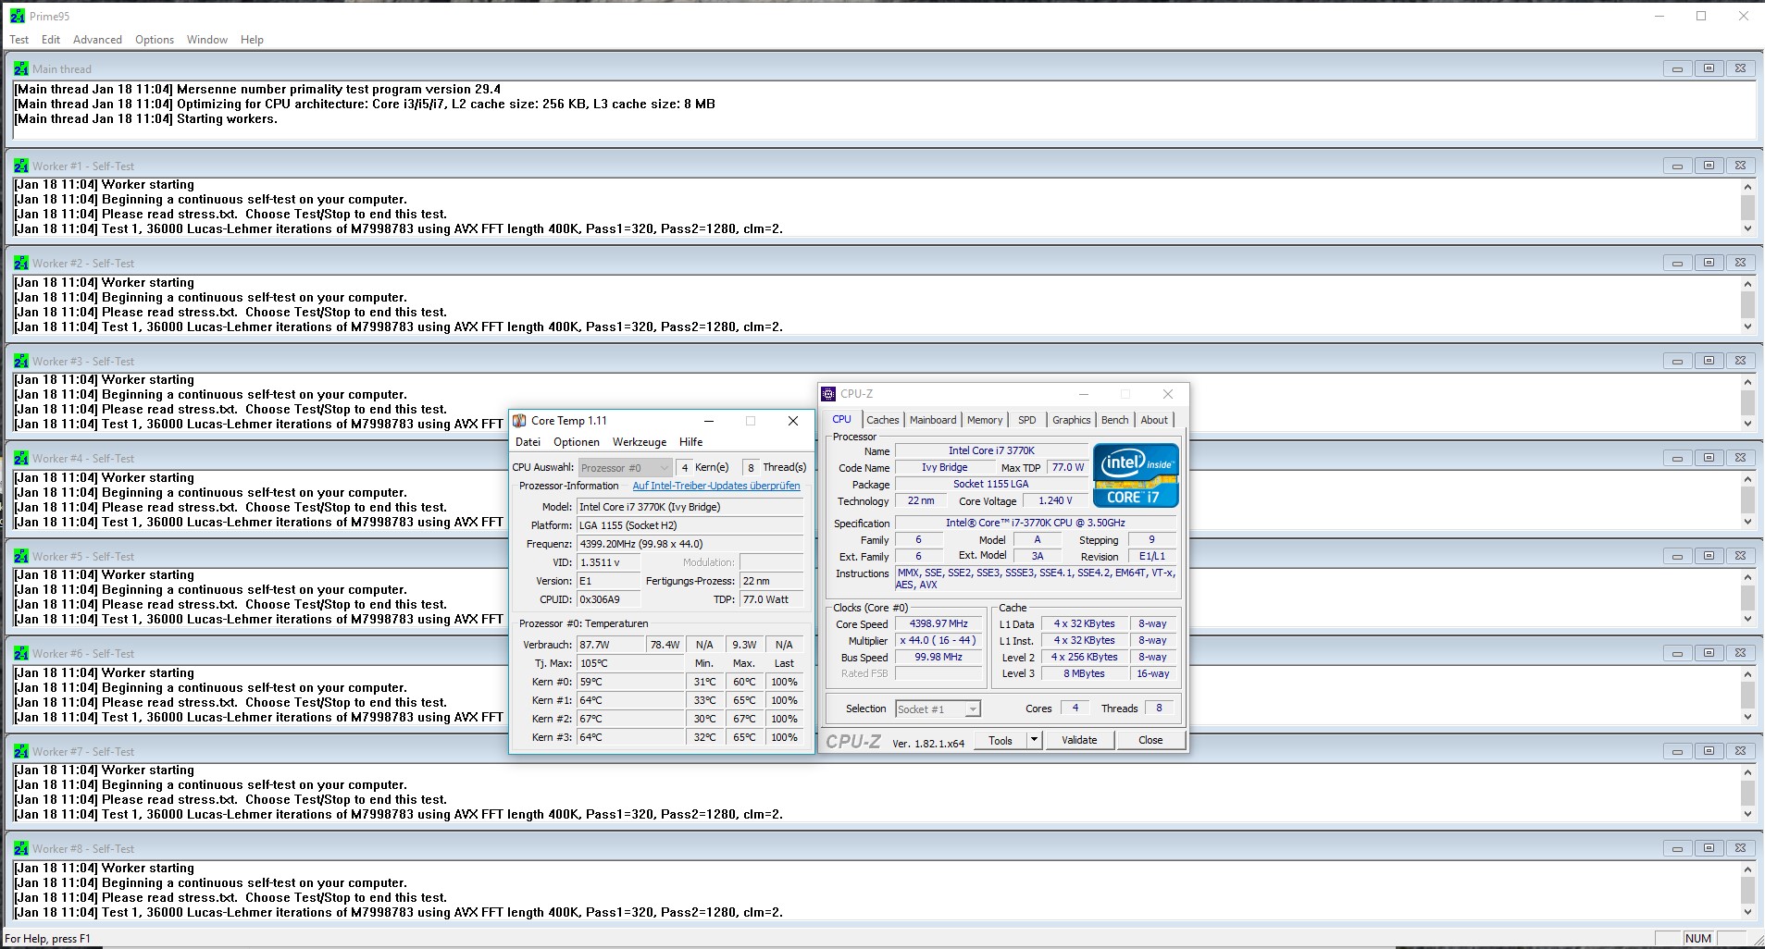Click the Core Voltage value 1.240 V

pyautogui.click(x=1055, y=500)
